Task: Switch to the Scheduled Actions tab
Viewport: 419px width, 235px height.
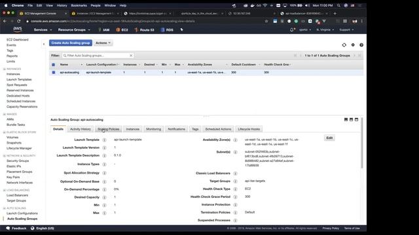Action: (218, 129)
